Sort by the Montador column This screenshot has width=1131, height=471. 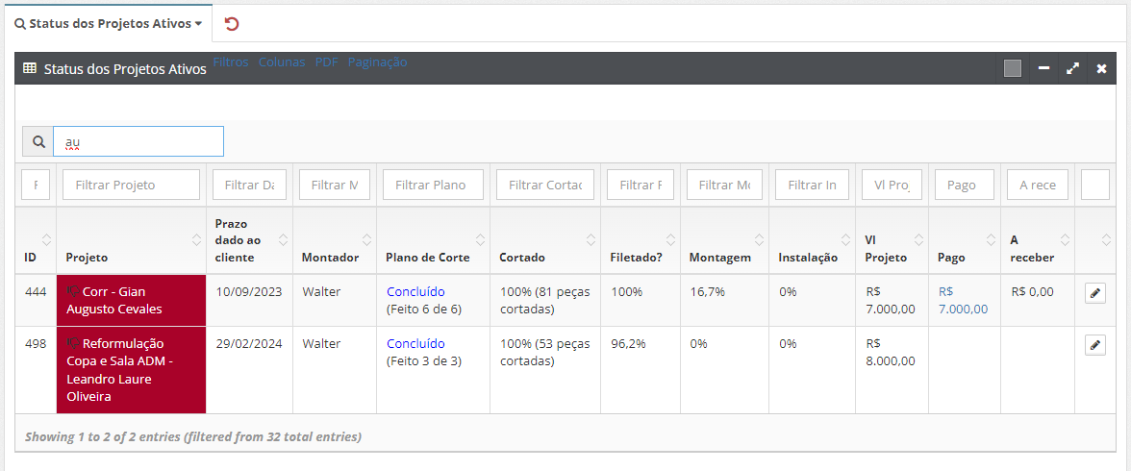tap(330, 257)
